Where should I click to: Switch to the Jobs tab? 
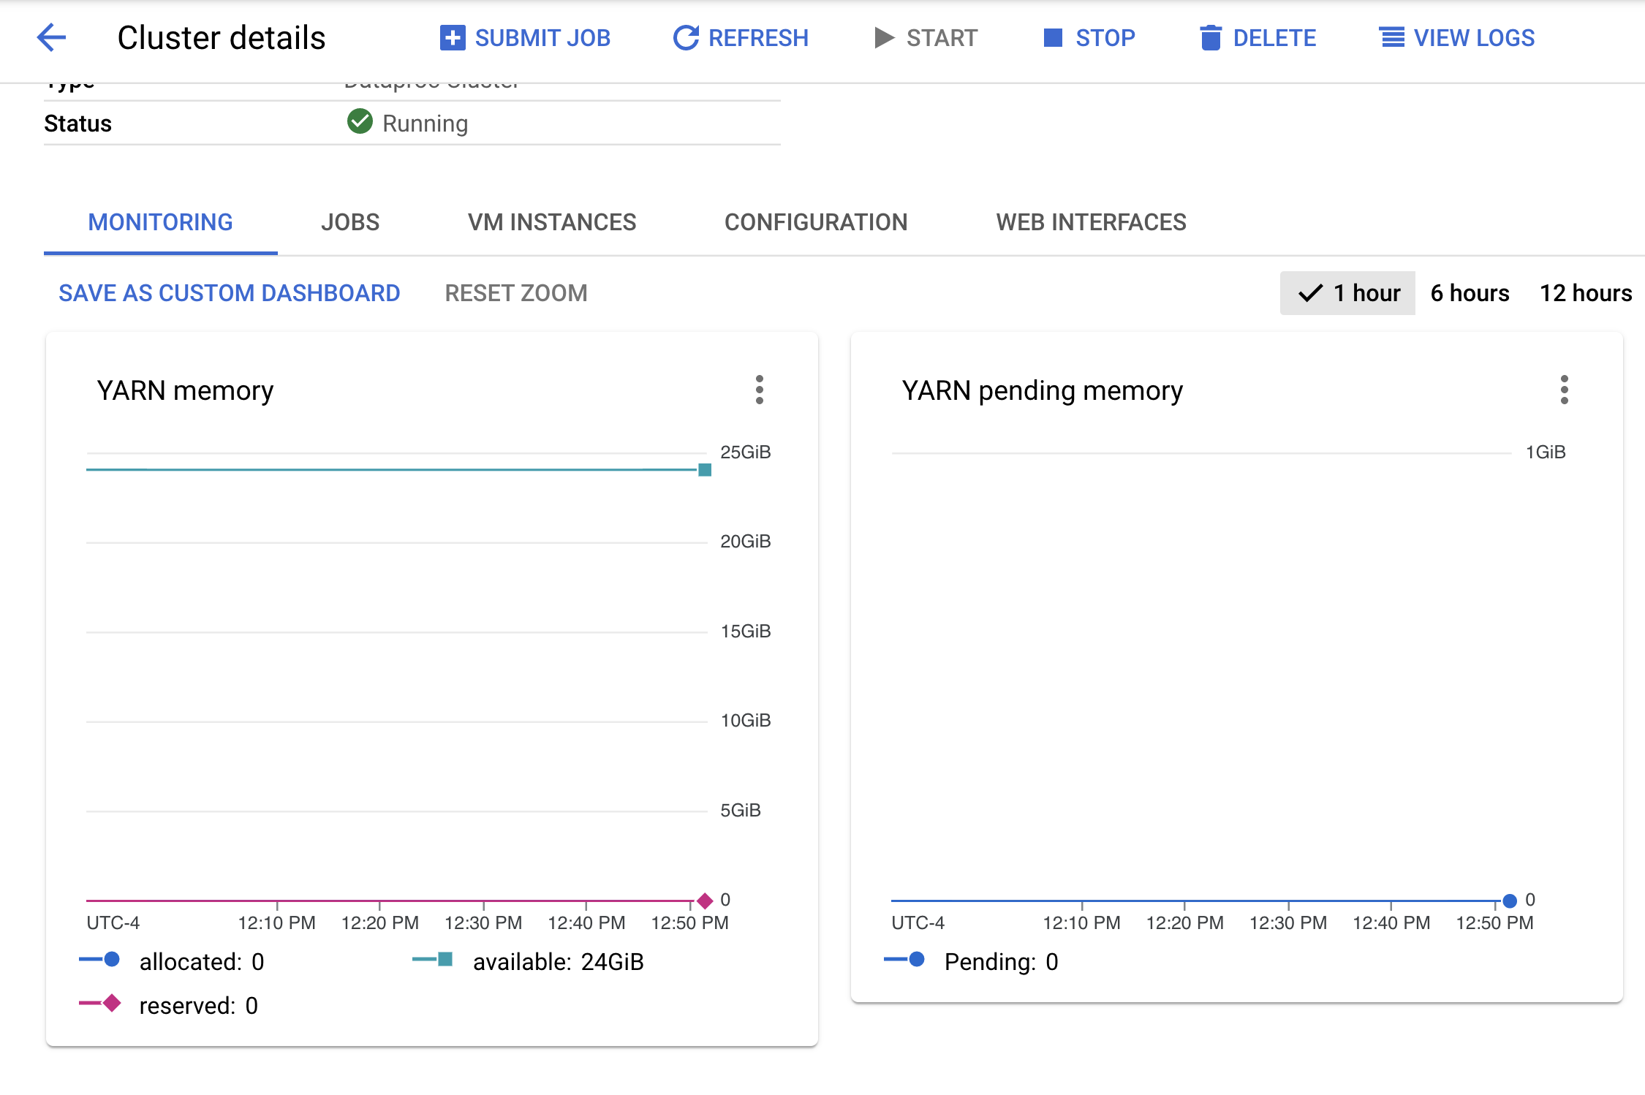coord(349,221)
